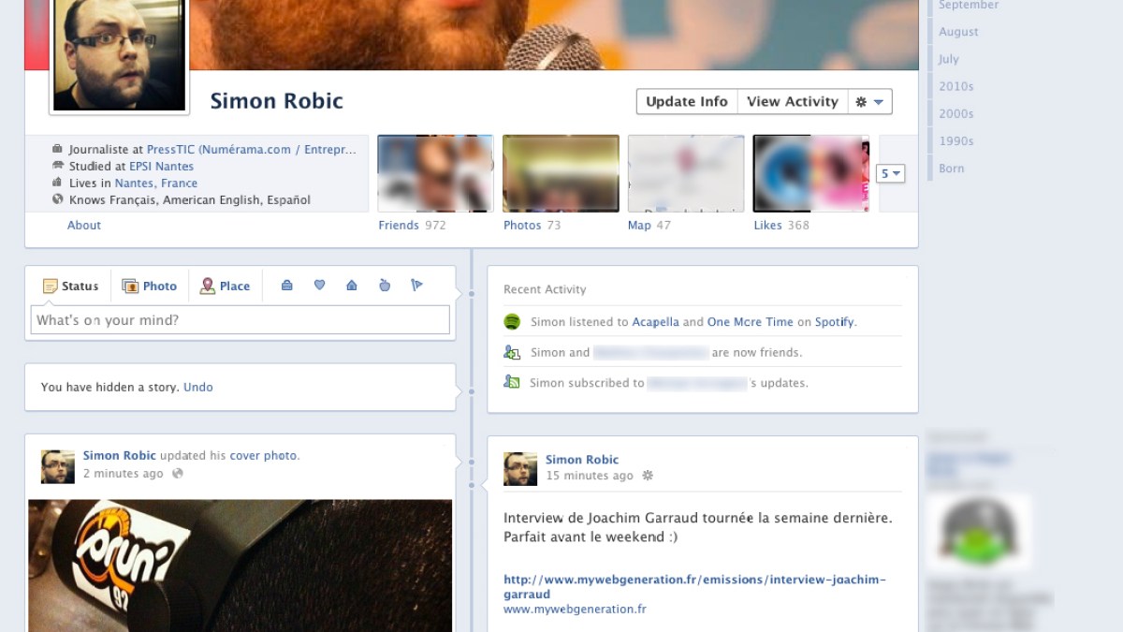This screenshot has height=632, width=1123.
Task: Click the small mywebgeneration.fr domain link
Action: click(x=575, y=610)
